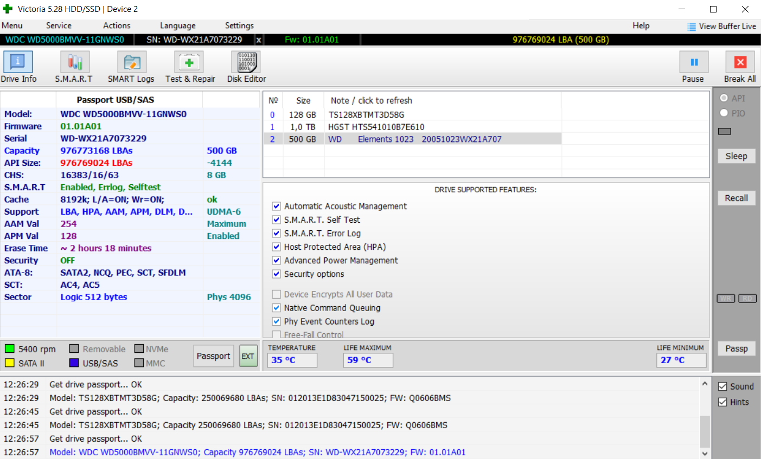Click the Passport USB/SAS heading

point(116,100)
